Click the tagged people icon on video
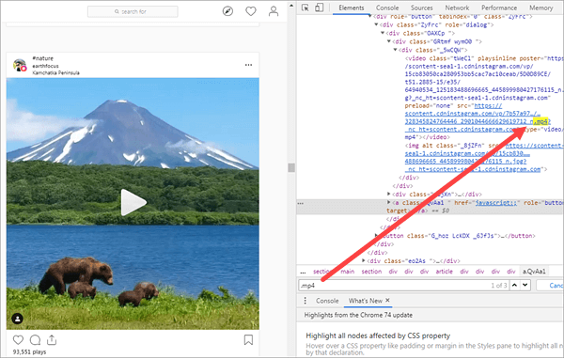This screenshot has width=564, height=359. pyautogui.click(x=18, y=319)
